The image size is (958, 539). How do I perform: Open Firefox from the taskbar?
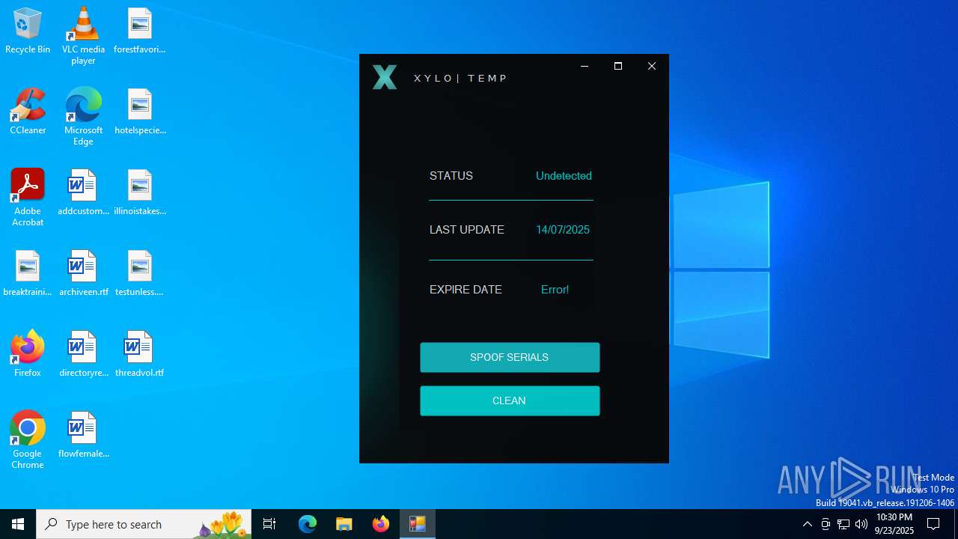click(381, 524)
